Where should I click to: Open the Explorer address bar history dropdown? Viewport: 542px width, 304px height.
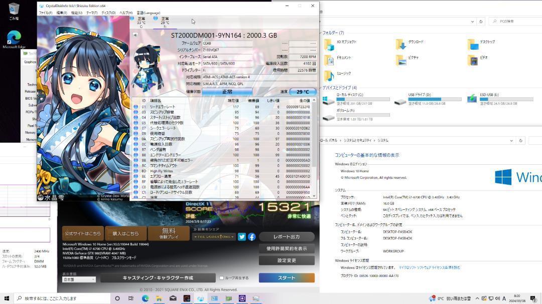472,22
